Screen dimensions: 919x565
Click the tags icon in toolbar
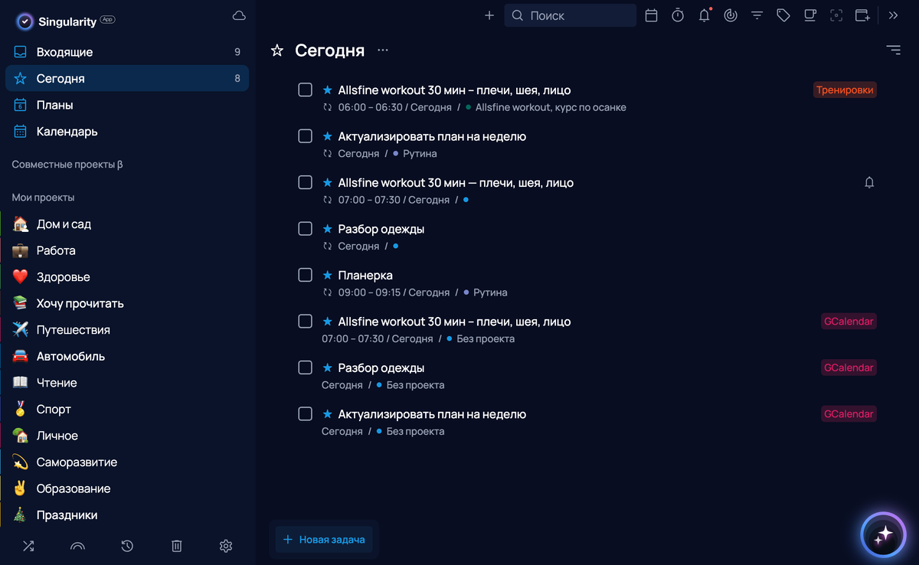783,15
